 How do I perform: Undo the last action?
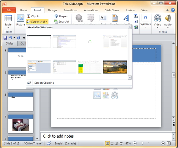click(11, 38)
